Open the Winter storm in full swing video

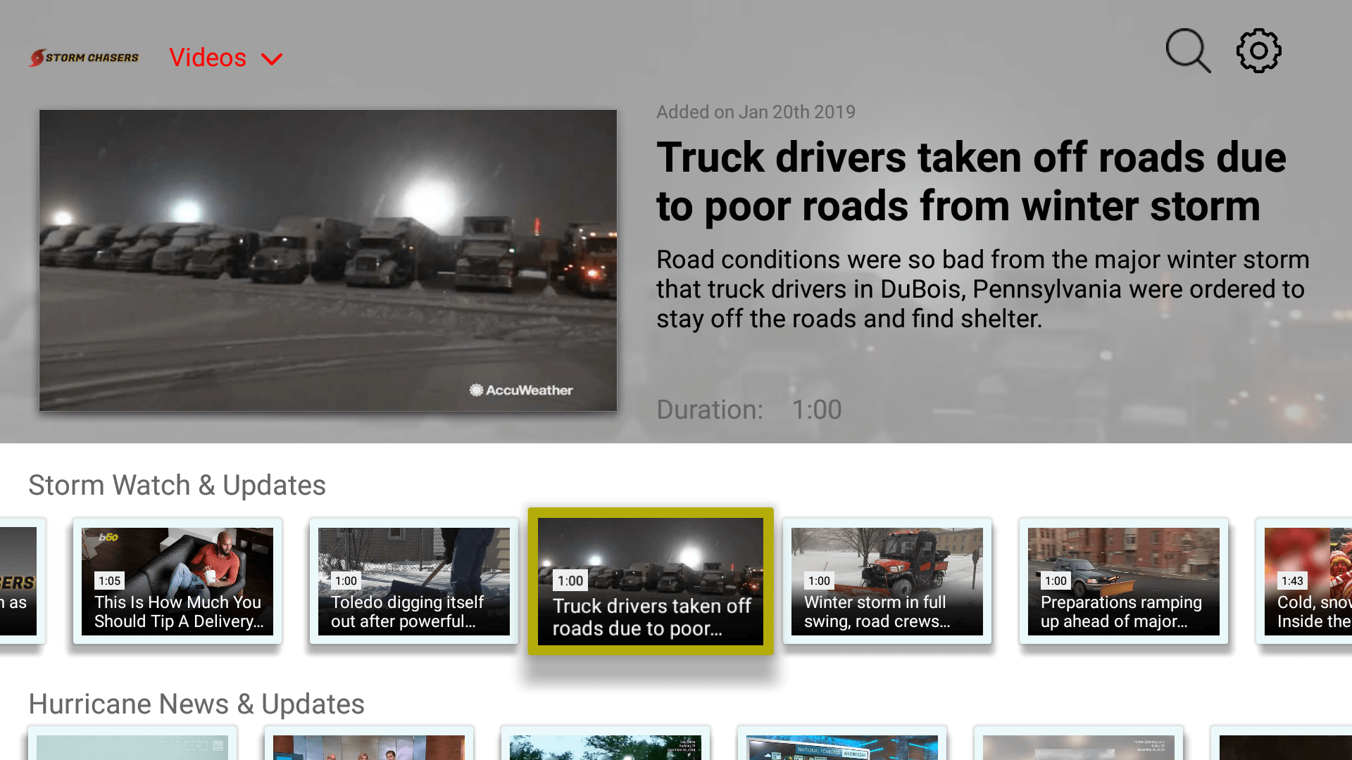click(887, 581)
